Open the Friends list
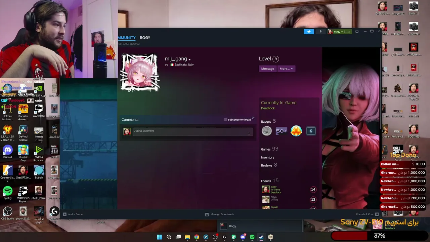Image resolution: width=430 pixels, height=242 pixels. (x=270, y=181)
